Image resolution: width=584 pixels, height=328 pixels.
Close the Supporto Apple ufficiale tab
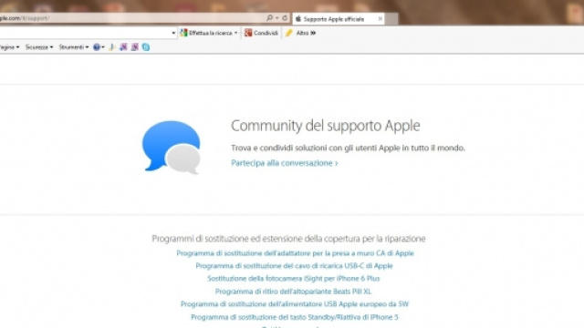(380, 18)
